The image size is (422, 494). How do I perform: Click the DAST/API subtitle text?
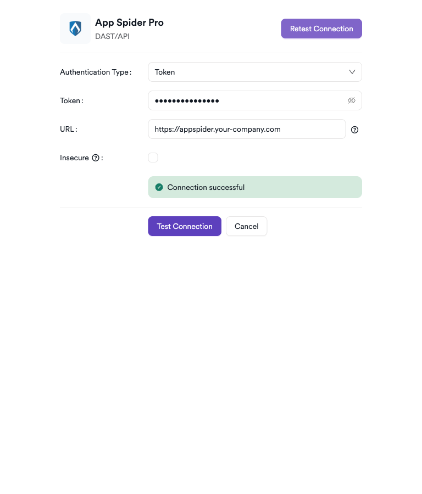(112, 36)
